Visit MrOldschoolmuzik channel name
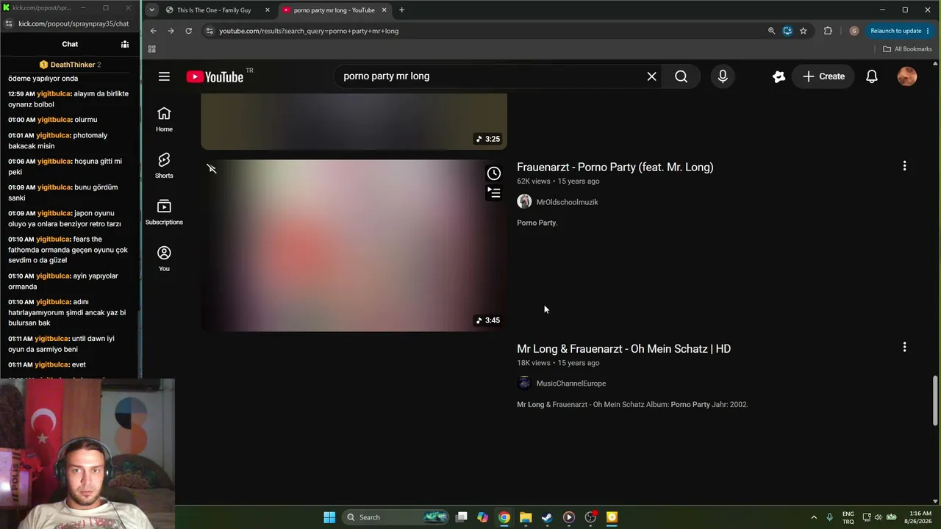The image size is (941, 529). click(x=568, y=202)
